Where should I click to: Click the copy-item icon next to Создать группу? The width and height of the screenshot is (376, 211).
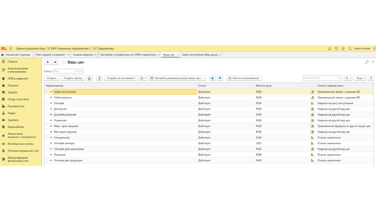89,78
